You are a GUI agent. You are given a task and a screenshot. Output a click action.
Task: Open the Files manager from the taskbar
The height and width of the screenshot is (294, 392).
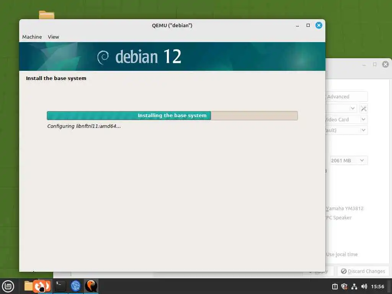click(x=28, y=286)
